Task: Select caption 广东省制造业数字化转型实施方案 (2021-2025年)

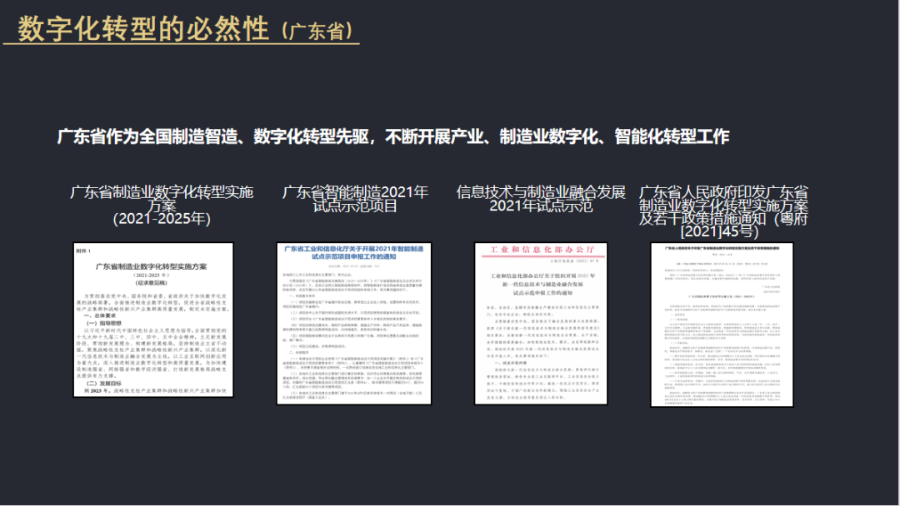Action: click(162, 206)
